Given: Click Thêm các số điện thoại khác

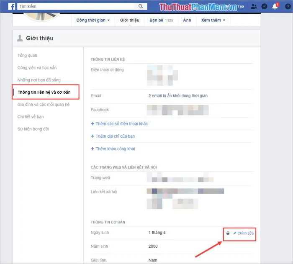Looking at the screenshot, I should [x=119, y=124].
